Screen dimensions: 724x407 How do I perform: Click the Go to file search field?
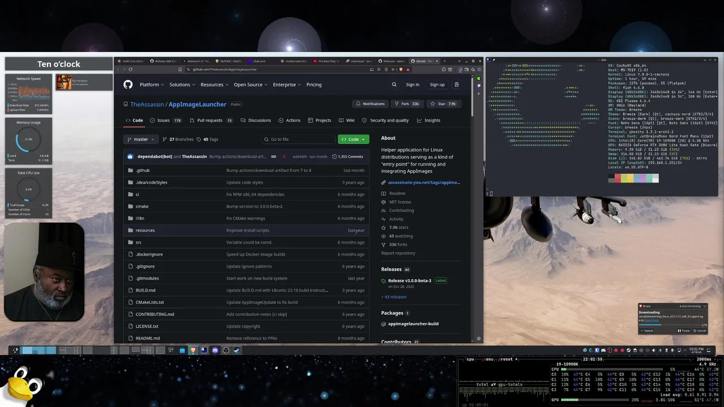point(298,139)
